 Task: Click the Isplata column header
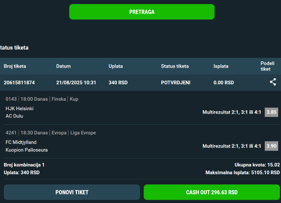221,66
